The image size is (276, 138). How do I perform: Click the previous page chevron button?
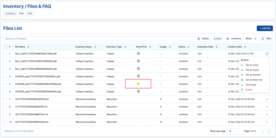pos(263,131)
